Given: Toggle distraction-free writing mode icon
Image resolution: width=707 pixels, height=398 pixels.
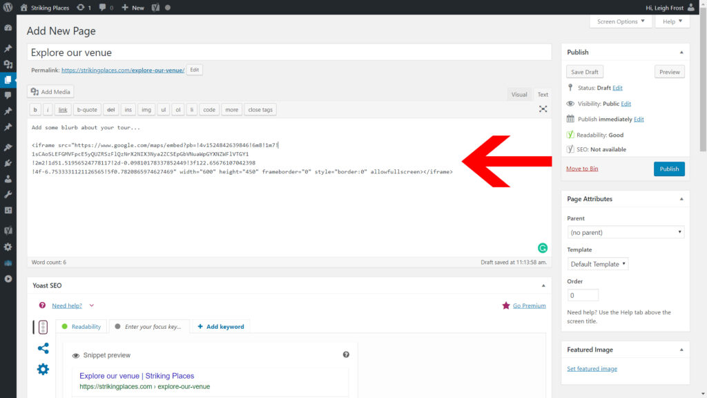Looking at the screenshot, I should pyautogui.click(x=543, y=109).
